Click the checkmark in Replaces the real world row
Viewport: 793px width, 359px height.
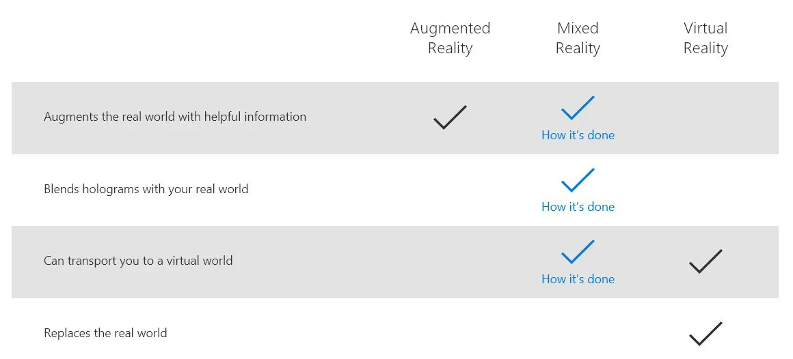[x=705, y=334]
